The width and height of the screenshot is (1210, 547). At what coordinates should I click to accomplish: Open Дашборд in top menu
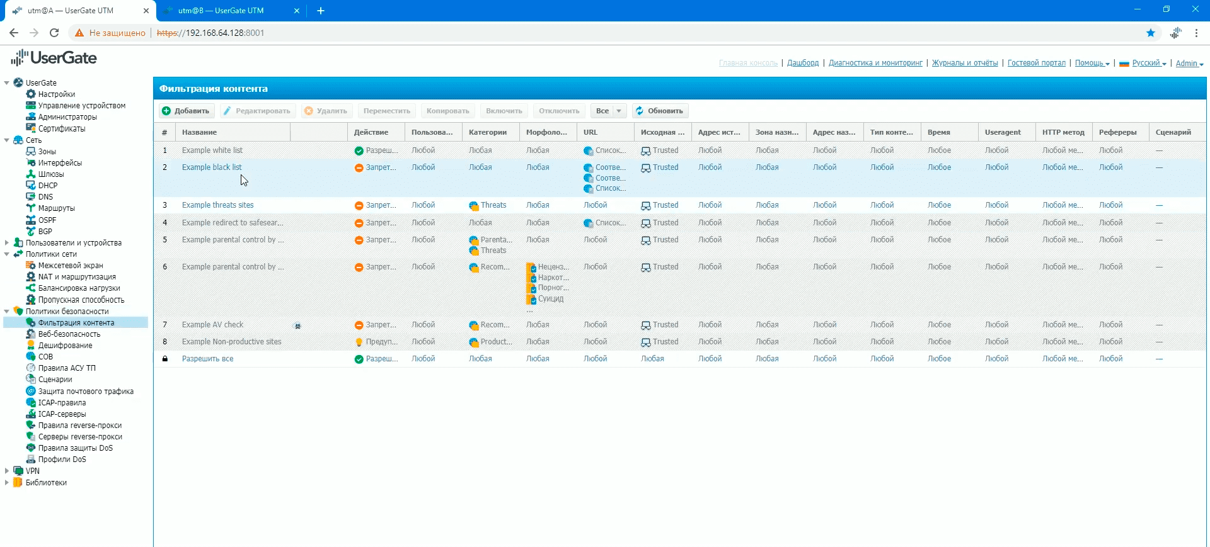tap(802, 63)
